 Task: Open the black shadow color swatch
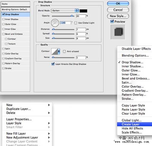[83, 11]
